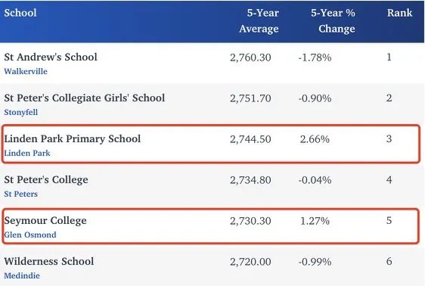The height and width of the screenshot is (286, 425).
Task: Open Wilderness School entry
Action: (x=49, y=261)
